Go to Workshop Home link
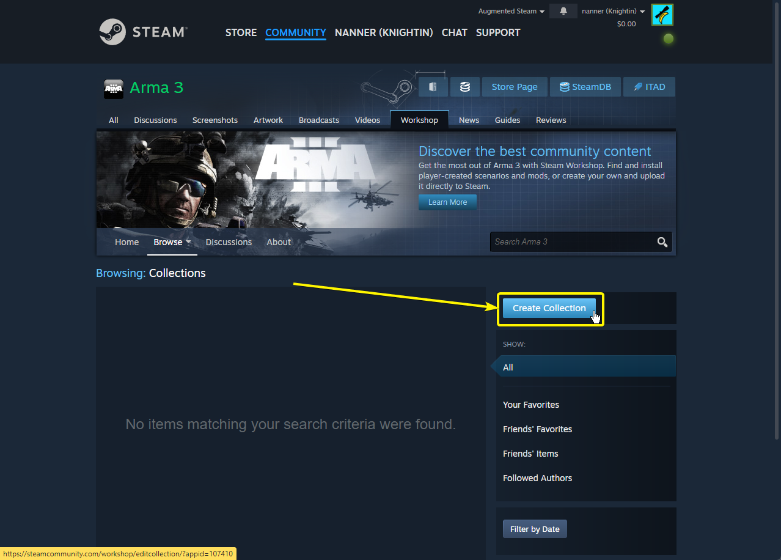Screen dimensions: 781x560 (127, 242)
